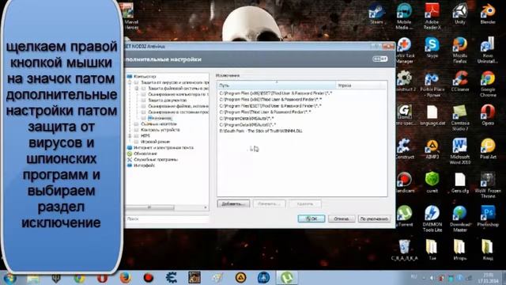Click the Добавить button
The width and height of the screenshot is (506, 285).
tap(233, 204)
